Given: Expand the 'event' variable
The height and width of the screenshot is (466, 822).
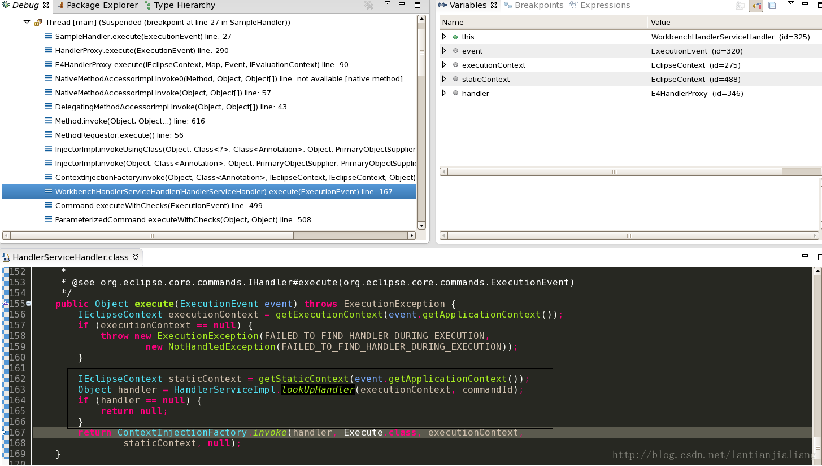Looking at the screenshot, I should 444,51.
